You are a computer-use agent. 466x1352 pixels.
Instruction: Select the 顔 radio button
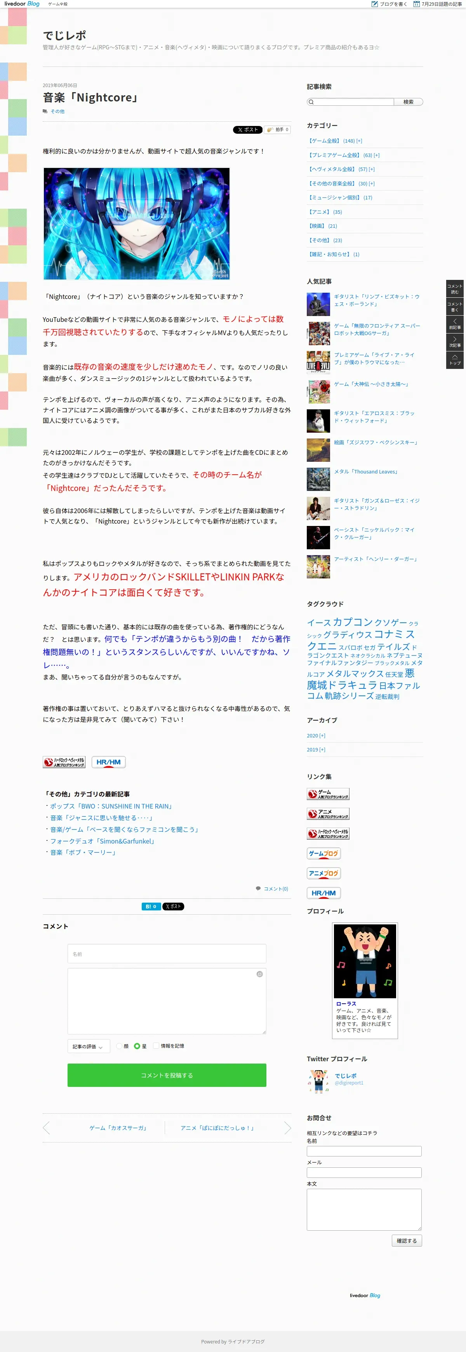click(x=119, y=1046)
